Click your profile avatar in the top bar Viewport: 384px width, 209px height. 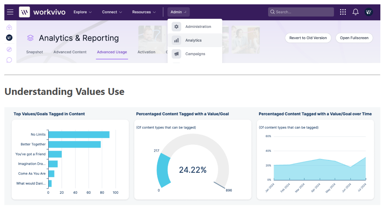[x=368, y=12]
